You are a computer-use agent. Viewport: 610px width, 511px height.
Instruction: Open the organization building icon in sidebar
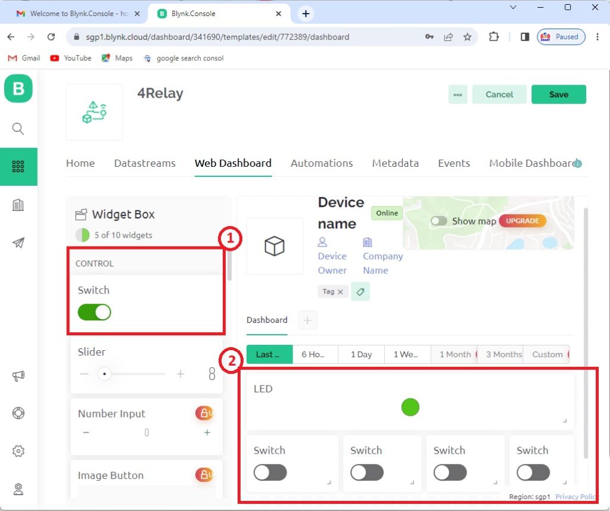18,205
